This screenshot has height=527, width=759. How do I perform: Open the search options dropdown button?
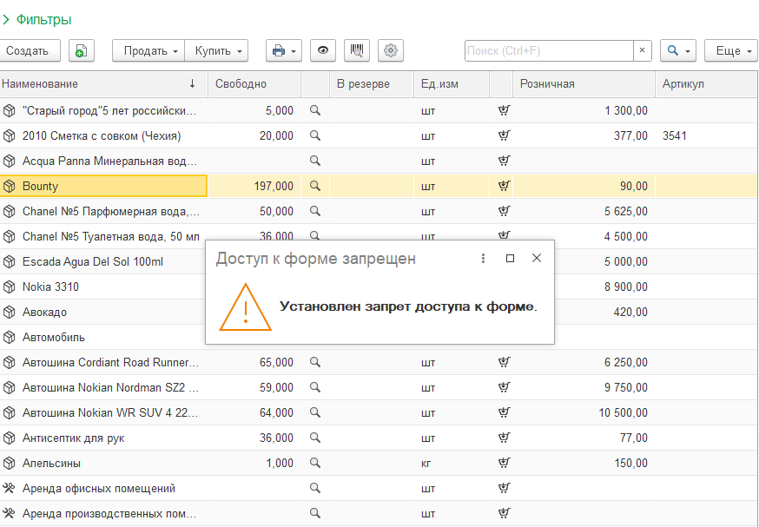pos(677,51)
